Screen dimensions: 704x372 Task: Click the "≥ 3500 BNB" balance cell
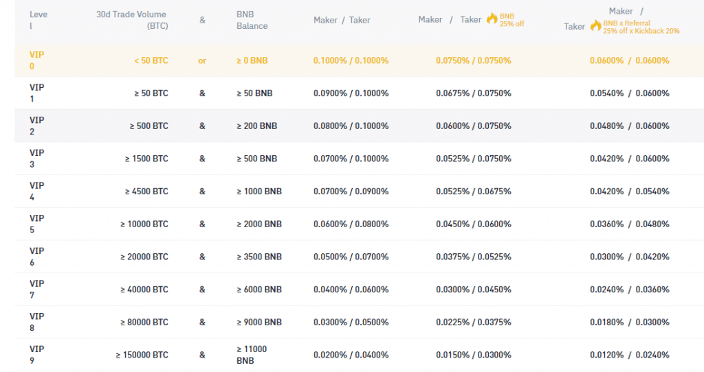[259, 257]
